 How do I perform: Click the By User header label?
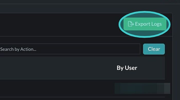click(127, 68)
